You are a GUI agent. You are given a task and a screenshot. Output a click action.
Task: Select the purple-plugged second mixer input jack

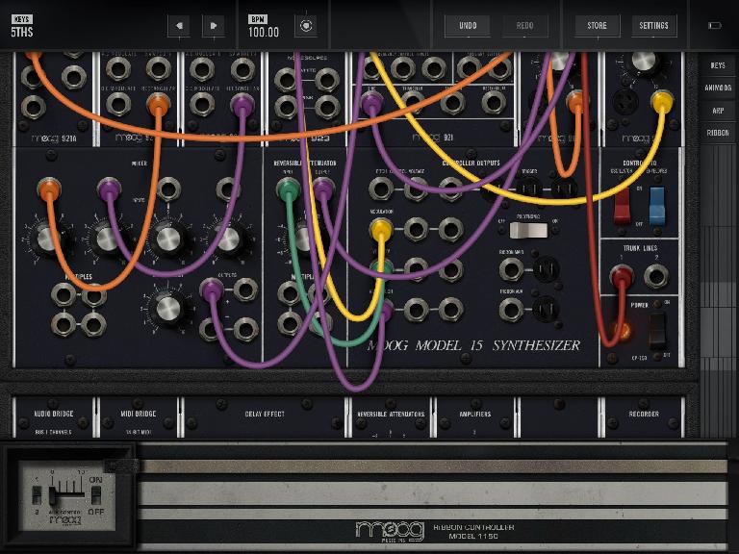point(109,189)
